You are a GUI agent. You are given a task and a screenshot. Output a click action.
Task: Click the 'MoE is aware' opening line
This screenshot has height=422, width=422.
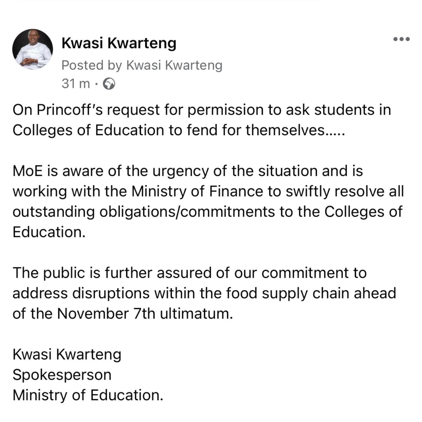pos(188,171)
